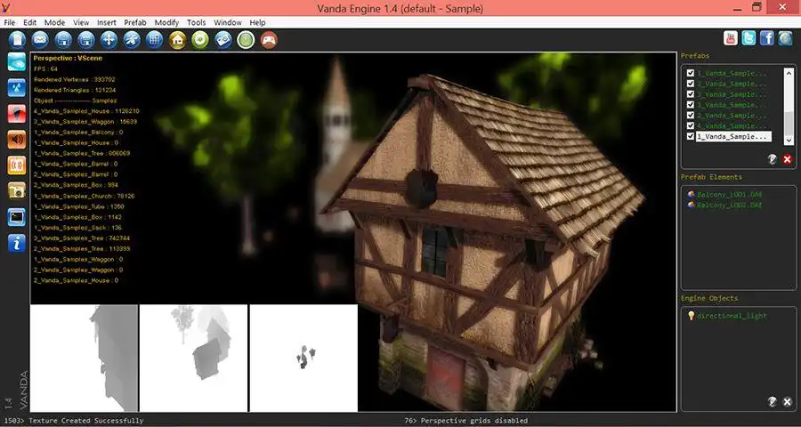Click the 'Texture Created Successfully' status message
This screenshot has width=801, height=427.
point(85,421)
